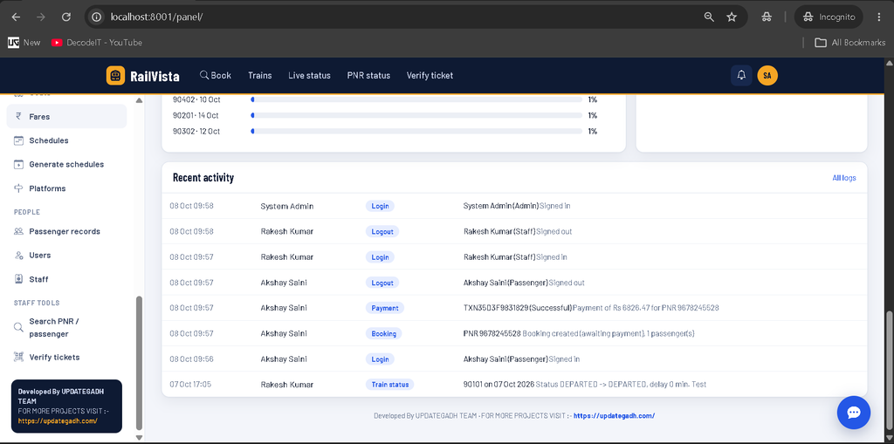Open Passenger records in sidebar
The height and width of the screenshot is (444, 894).
point(66,231)
